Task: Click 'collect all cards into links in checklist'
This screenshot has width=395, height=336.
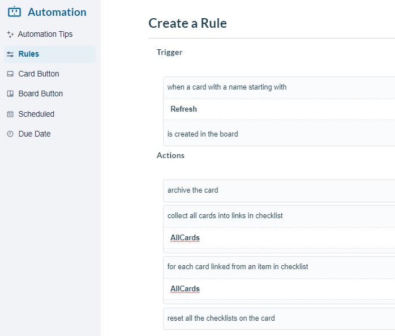Action: click(225, 216)
